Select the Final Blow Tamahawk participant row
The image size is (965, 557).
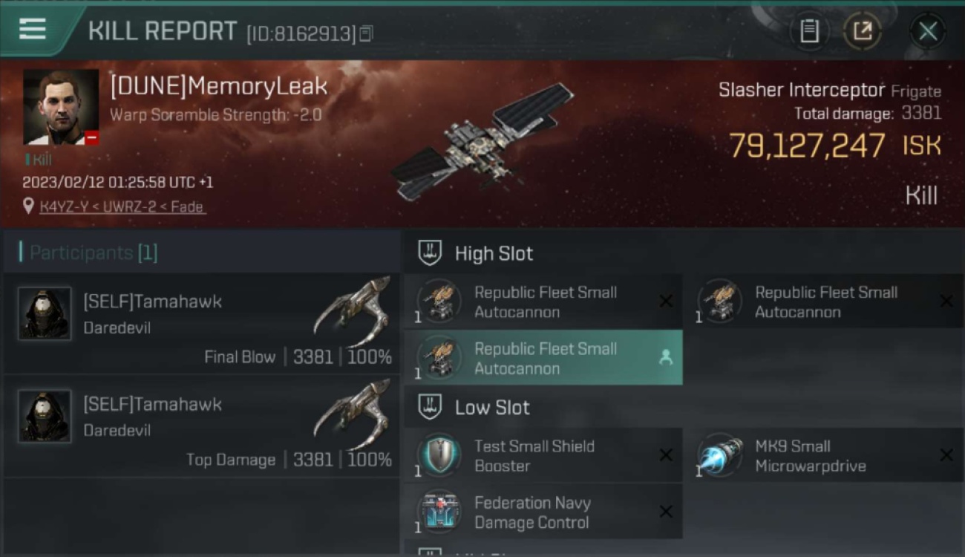tap(201, 323)
